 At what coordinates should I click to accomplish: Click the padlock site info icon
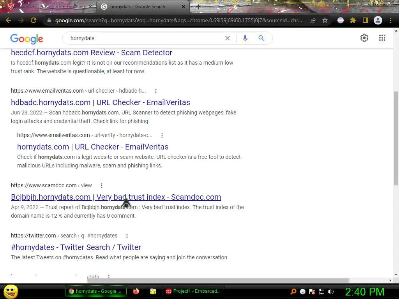(49, 20)
